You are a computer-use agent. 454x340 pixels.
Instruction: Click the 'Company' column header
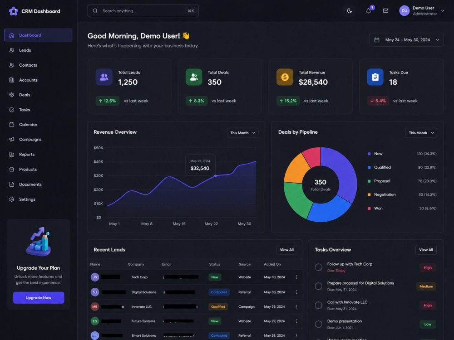(x=136, y=264)
